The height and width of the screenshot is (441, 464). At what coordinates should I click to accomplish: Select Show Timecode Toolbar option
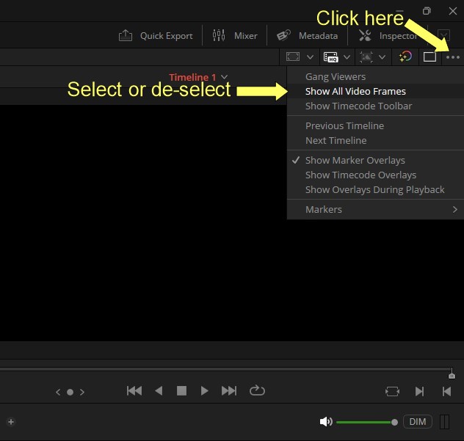point(375,106)
